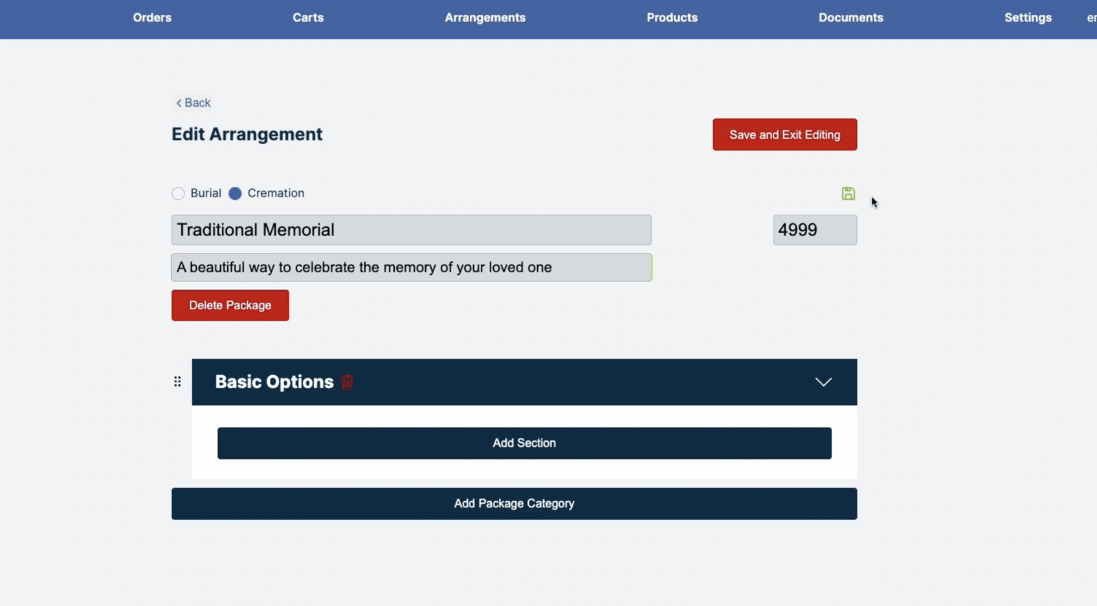This screenshot has width=1097, height=606.
Task: Open the Settings menu
Action: click(1028, 17)
